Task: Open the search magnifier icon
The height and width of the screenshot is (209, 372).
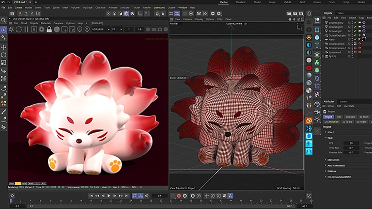Action: (x=3, y=20)
